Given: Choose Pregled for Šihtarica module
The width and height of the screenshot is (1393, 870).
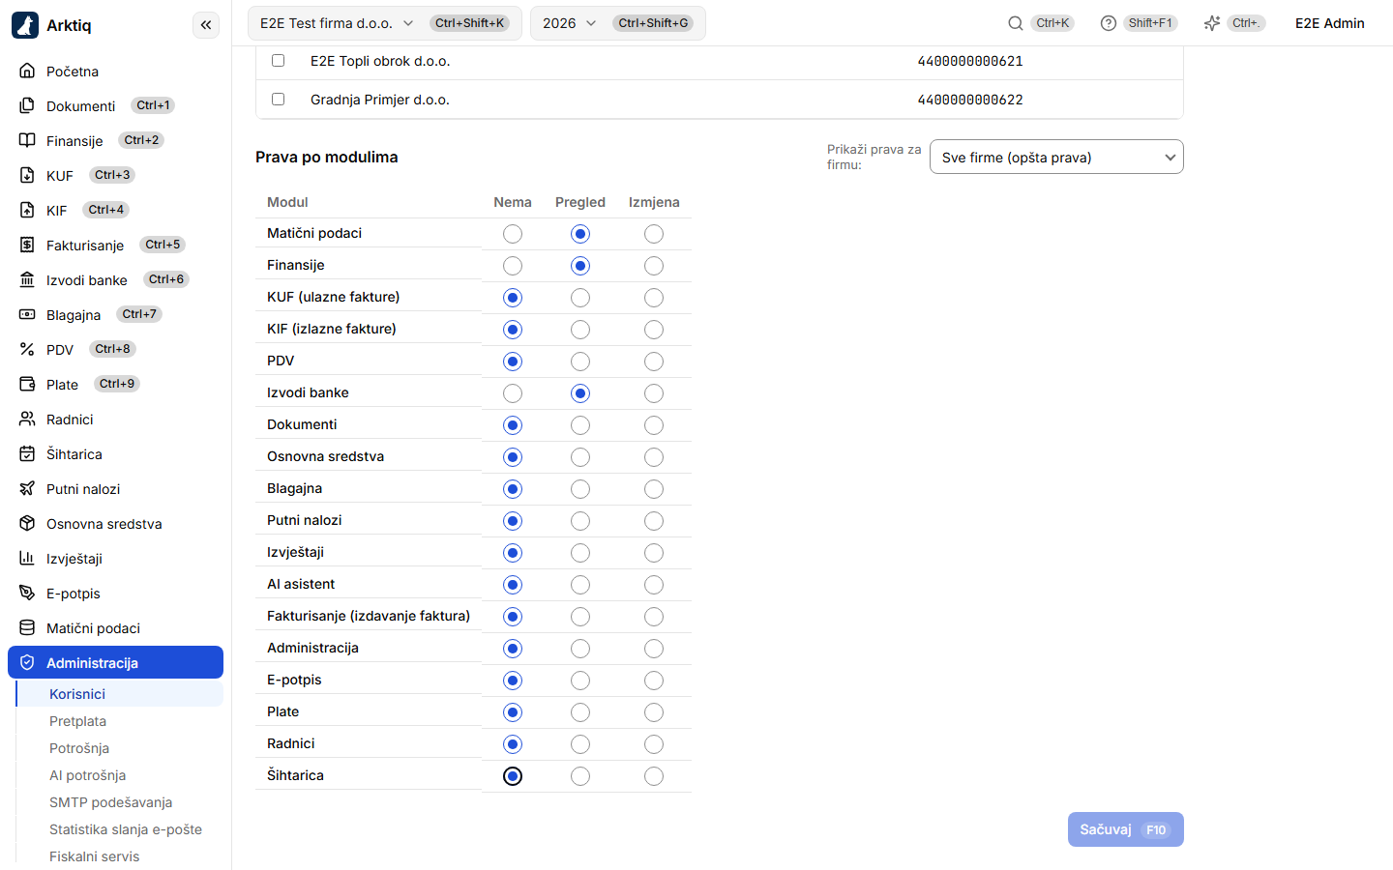Looking at the screenshot, I should [x=580, y=776].
